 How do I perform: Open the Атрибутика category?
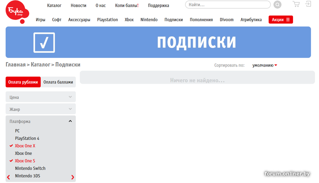click(251, 20)
